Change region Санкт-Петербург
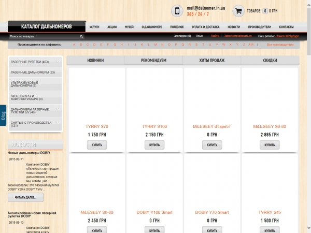Screen dimensions: 311x233 (287, 36)
